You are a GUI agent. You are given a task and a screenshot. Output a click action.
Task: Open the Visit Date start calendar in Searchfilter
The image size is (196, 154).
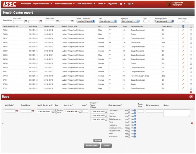point(26,21)
